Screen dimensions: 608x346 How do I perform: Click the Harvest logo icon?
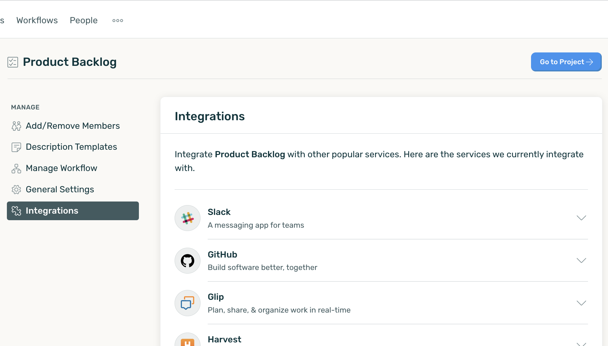click(187, 341)
